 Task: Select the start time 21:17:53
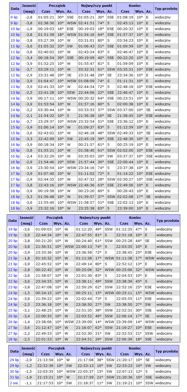[45, 383]
